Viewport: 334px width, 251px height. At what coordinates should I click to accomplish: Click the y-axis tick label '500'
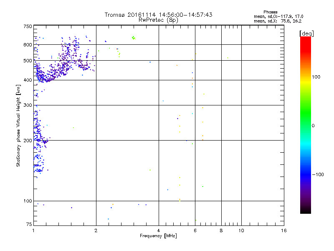click(x=28, y=61)
